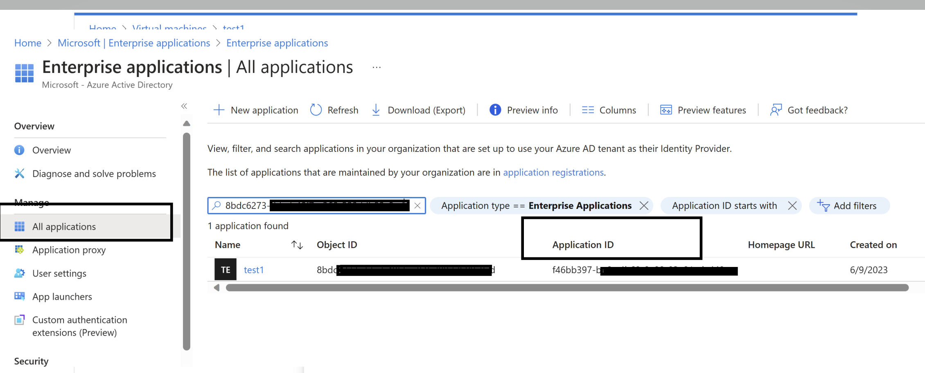Select the Application proxy sidebar icon
This screenshot has width=925, height=373.
[x=19, y=250]
